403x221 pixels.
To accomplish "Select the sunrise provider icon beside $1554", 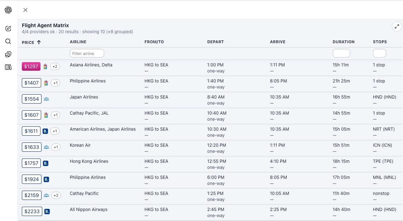I will click(46, 99).
